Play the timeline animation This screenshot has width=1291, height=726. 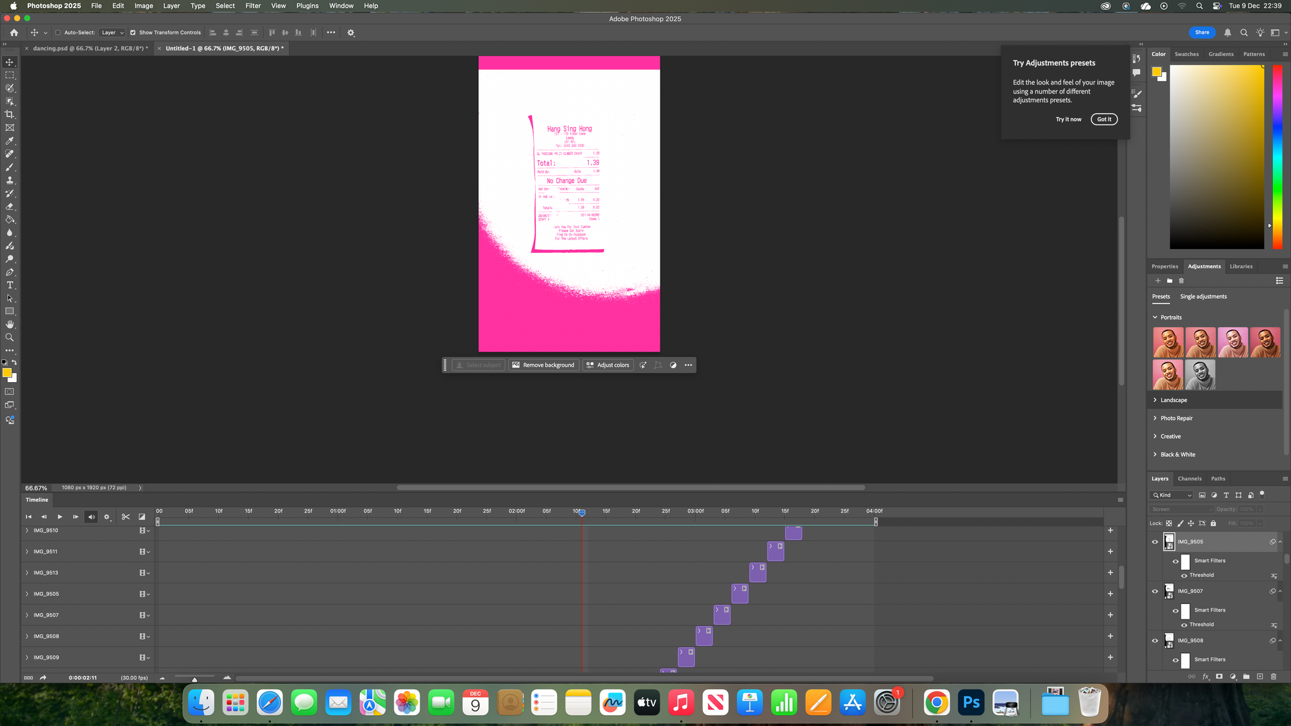pos(60,517)
